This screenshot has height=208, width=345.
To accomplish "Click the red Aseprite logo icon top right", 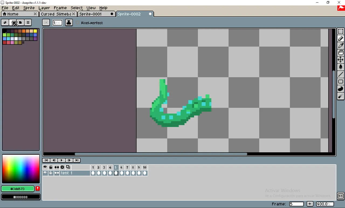I will (x=341, y=8).
